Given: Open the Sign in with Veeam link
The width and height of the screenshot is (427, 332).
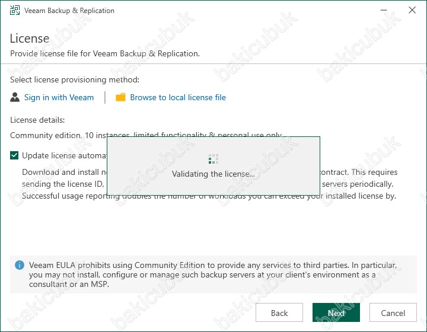Looking at the screenshot, I should coord(59,97).
